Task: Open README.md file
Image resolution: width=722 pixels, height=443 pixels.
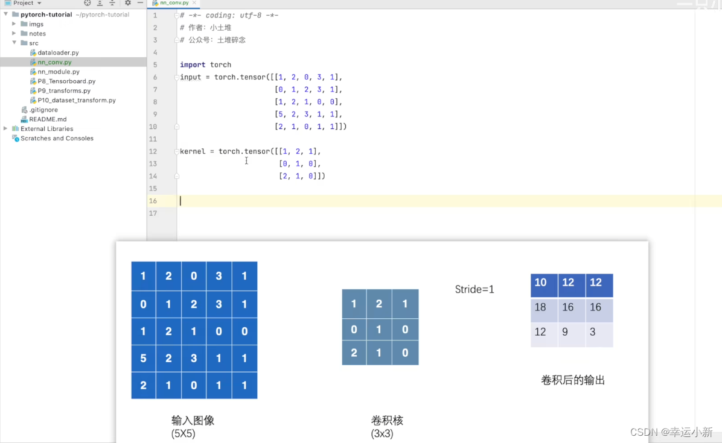Action: point(48,119)
